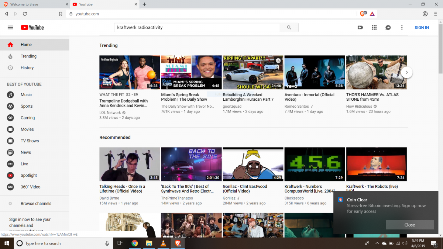Open the How Ridiculous channel link
This screenshot has width=443, height=249.
(x=359, y=106)
